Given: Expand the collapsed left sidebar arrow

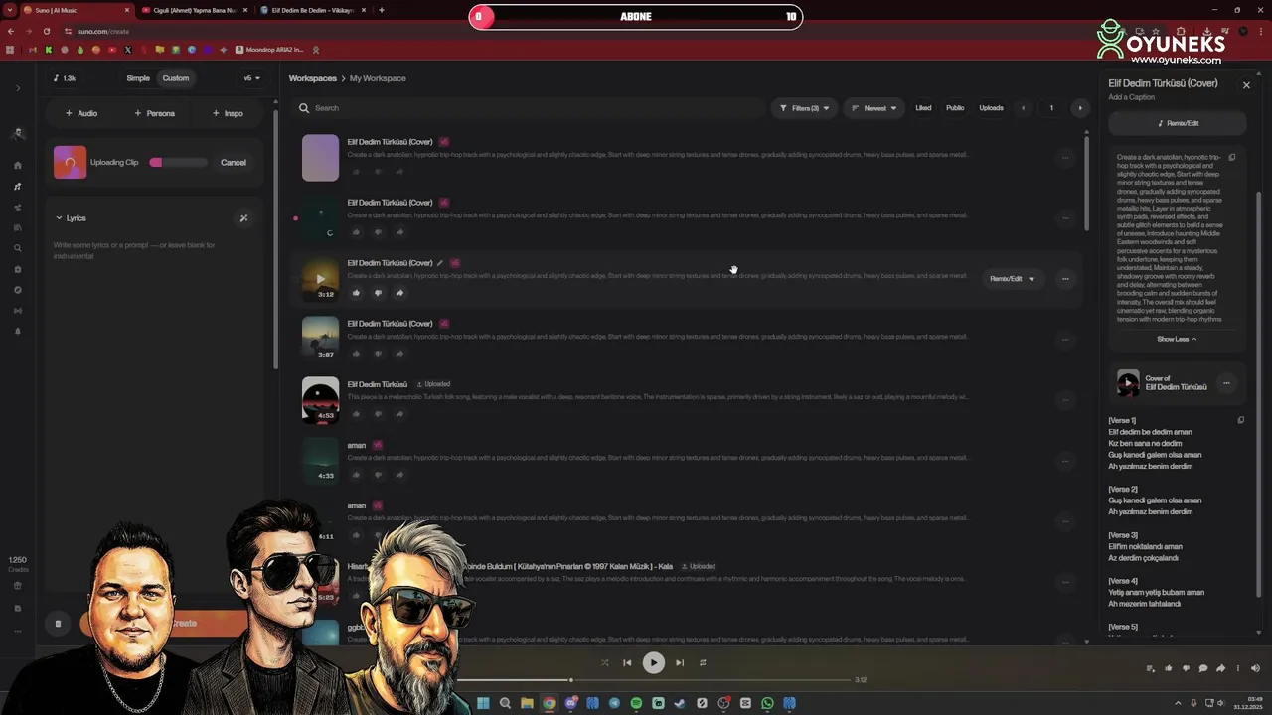Looking at the screenshot, I should (18, 88).
